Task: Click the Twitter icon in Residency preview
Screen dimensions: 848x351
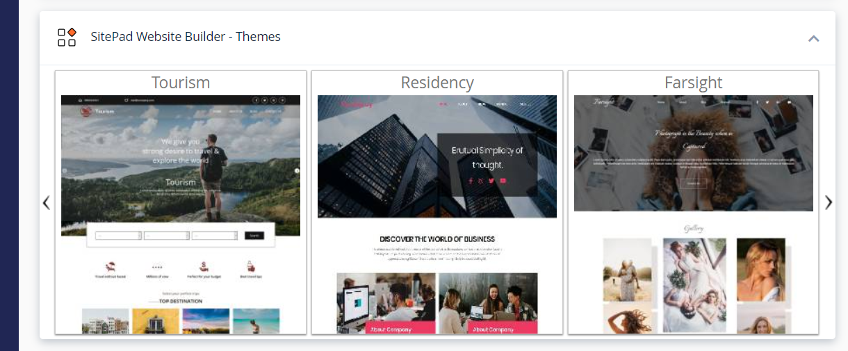Action: click(x=491, y=181)
